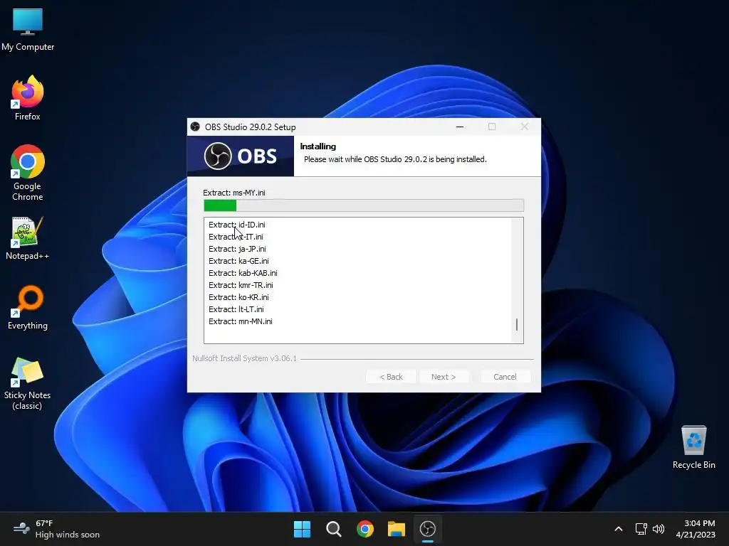Click the install log scrollbar thumb

click(x=517, y=324)
